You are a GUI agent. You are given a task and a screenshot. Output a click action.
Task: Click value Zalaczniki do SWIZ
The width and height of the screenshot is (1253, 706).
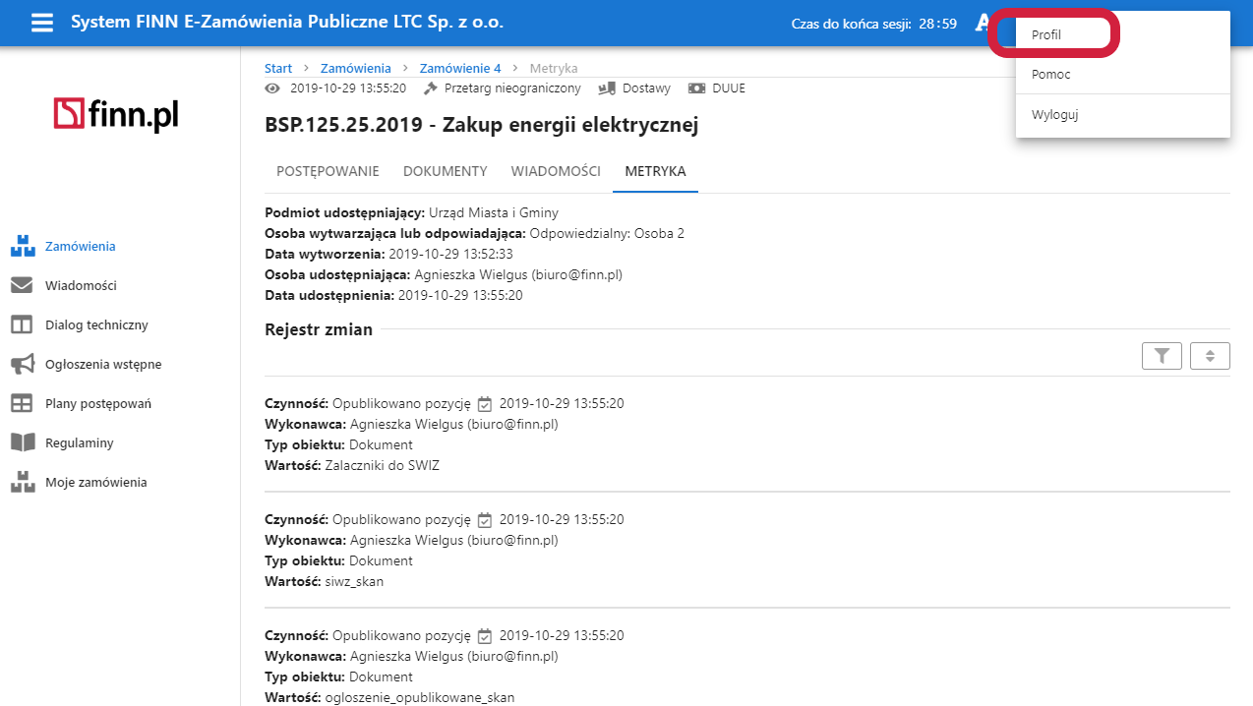(383, 465)
